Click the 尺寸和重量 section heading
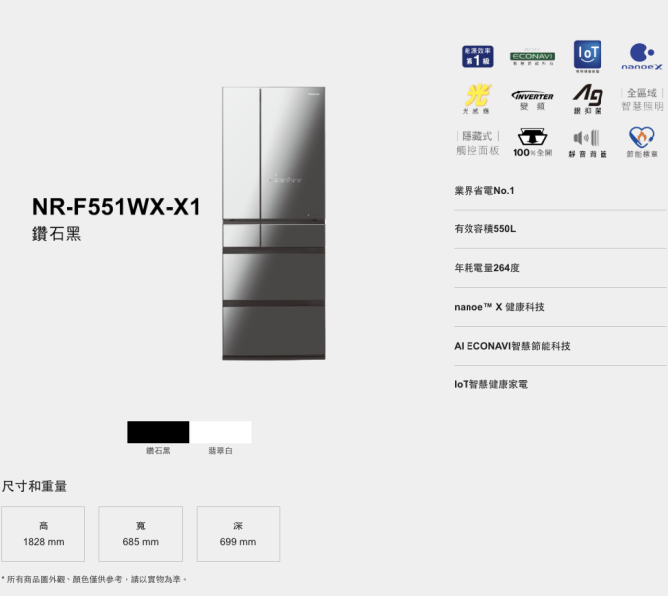 (34, 486)
